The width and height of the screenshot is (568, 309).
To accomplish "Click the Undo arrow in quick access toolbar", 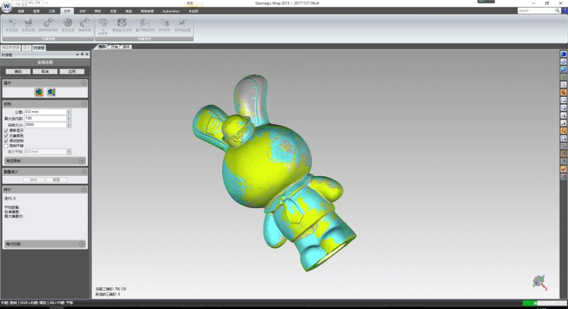I will [x=31, y=3].
